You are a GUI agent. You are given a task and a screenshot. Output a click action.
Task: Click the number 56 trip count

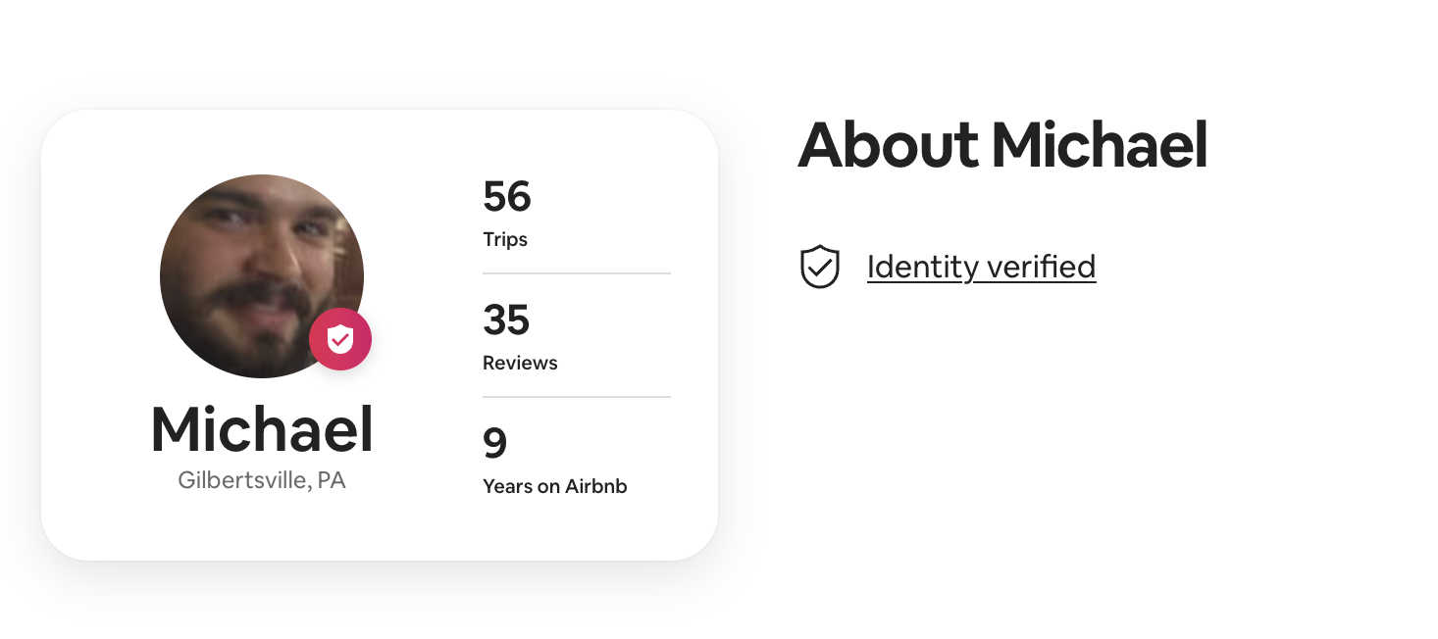506,196
